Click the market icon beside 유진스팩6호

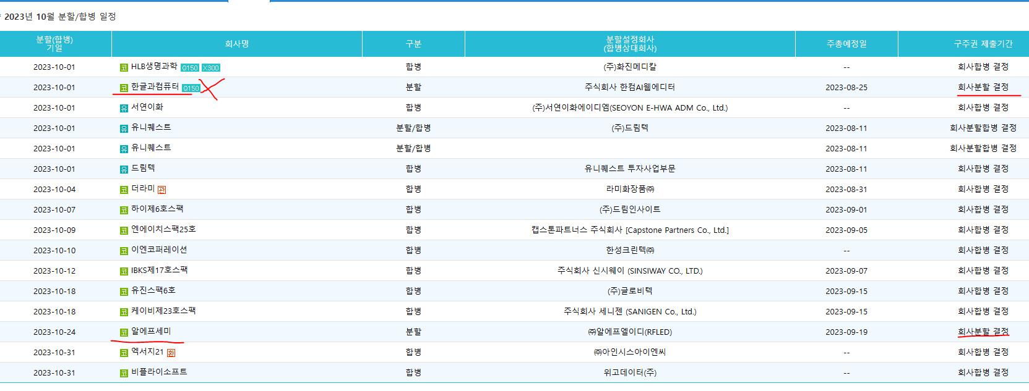124,292
